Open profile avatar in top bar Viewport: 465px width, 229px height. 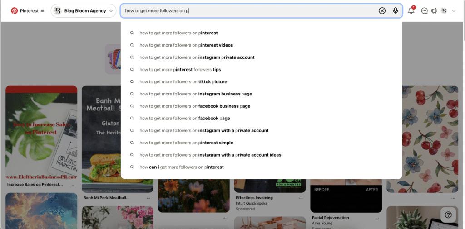pos(444,11)
